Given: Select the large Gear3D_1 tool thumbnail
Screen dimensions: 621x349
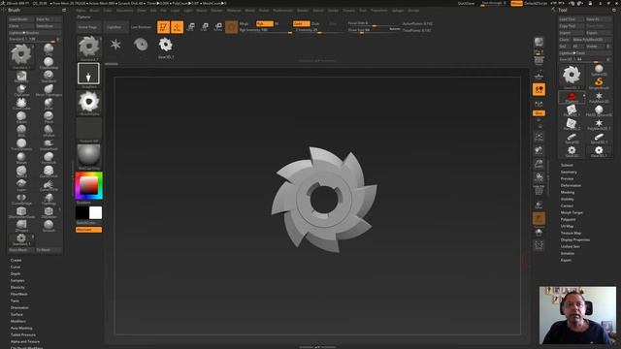Looking at the screenshot, I should coord(572,76).
